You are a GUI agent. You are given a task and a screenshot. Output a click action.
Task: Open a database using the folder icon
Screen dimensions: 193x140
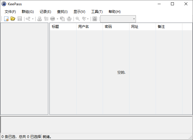click(13, 19)
